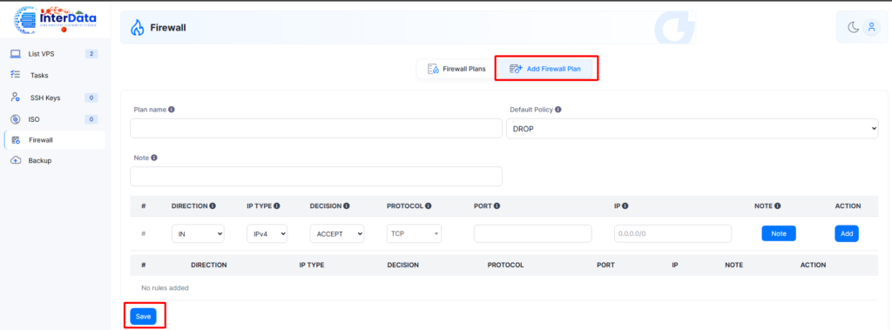Open the ACCEPT decision dropdown
The width and height of the screenshot is (892, 330).
[x=337, y=234]
